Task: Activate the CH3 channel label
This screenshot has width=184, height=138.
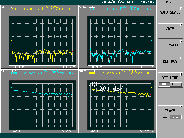Action: coord(4,71)
